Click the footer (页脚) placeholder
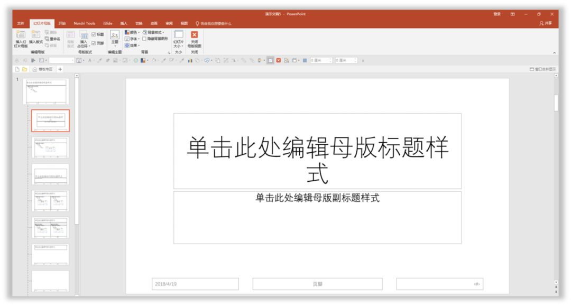This screenshot has height=306, width=571. pos(318,284)
